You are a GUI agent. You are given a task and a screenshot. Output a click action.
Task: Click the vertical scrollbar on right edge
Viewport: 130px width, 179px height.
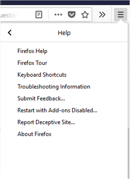129,153
